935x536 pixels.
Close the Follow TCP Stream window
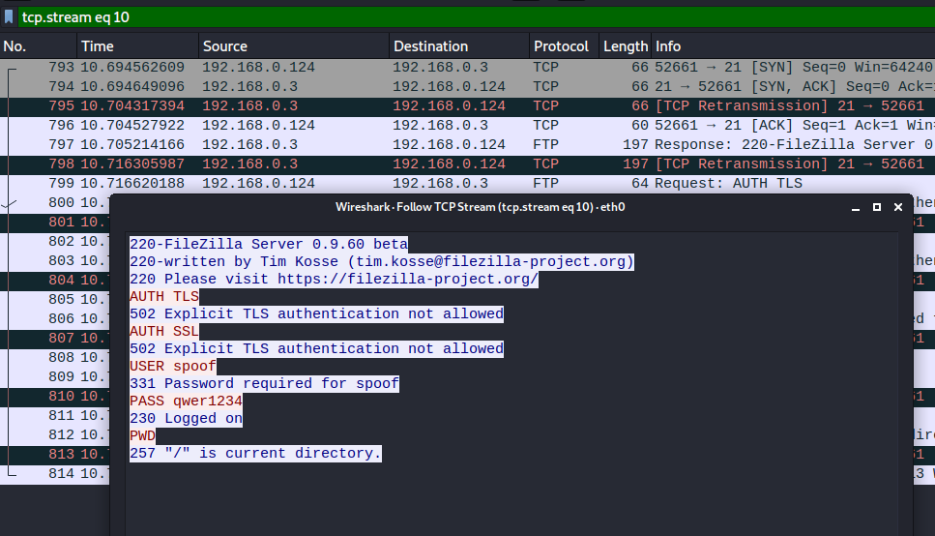pos(898,207)
